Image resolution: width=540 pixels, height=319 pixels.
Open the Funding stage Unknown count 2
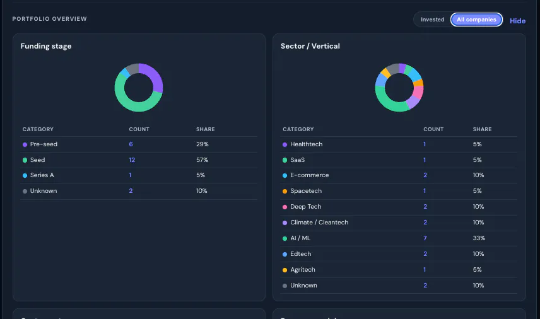click(x=131, y=191)
